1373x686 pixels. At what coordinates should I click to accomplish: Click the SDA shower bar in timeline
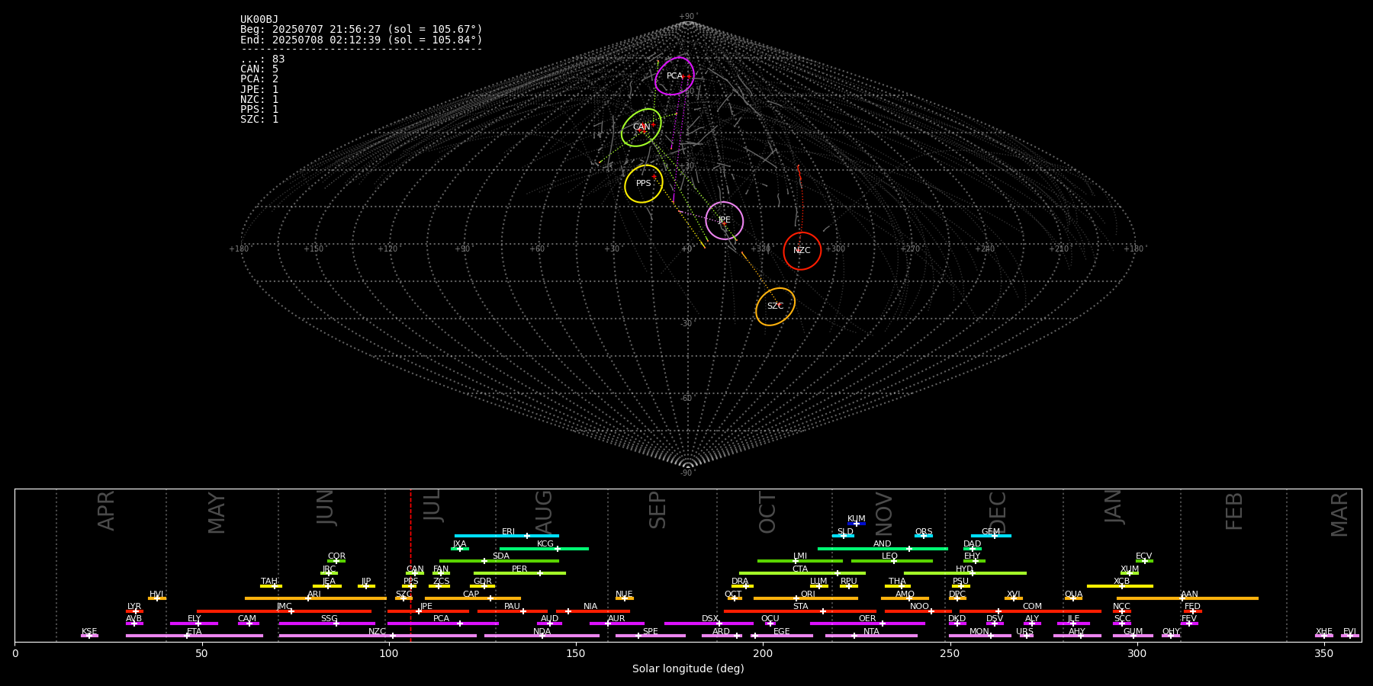tap(499, 561)
